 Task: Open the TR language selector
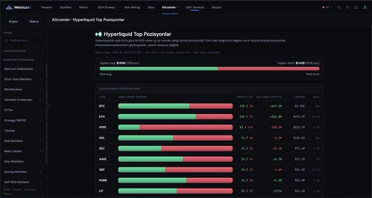pos(327,7)
